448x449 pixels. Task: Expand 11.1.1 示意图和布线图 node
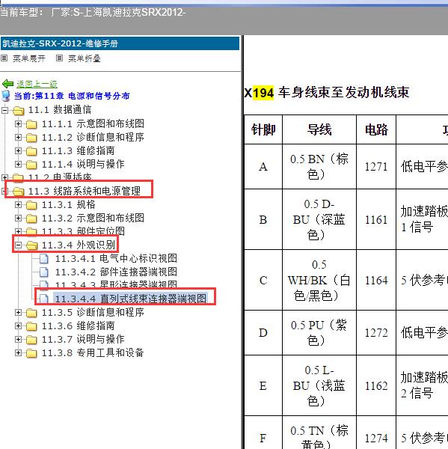(18, 123)
